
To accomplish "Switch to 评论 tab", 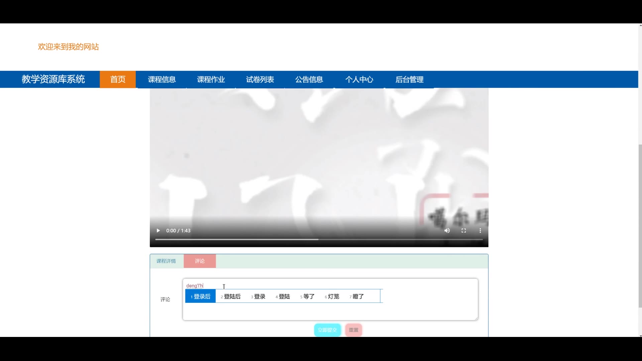I will (200, 261).
